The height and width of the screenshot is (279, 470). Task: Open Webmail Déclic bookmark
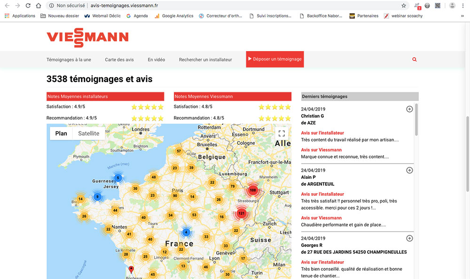pyautogui.click(x=102, y=16)
